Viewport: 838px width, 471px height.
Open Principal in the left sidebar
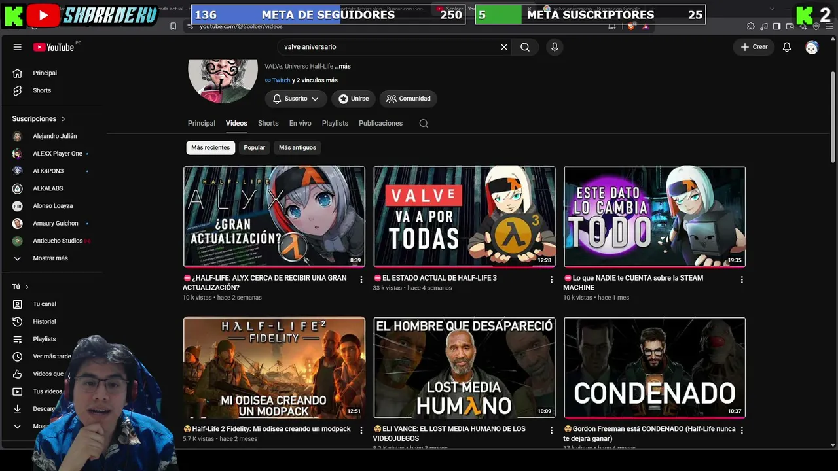coord(46,73)
